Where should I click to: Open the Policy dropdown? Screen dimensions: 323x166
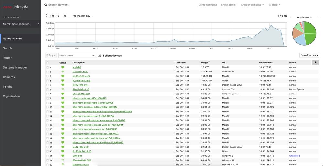pos(51,55)
